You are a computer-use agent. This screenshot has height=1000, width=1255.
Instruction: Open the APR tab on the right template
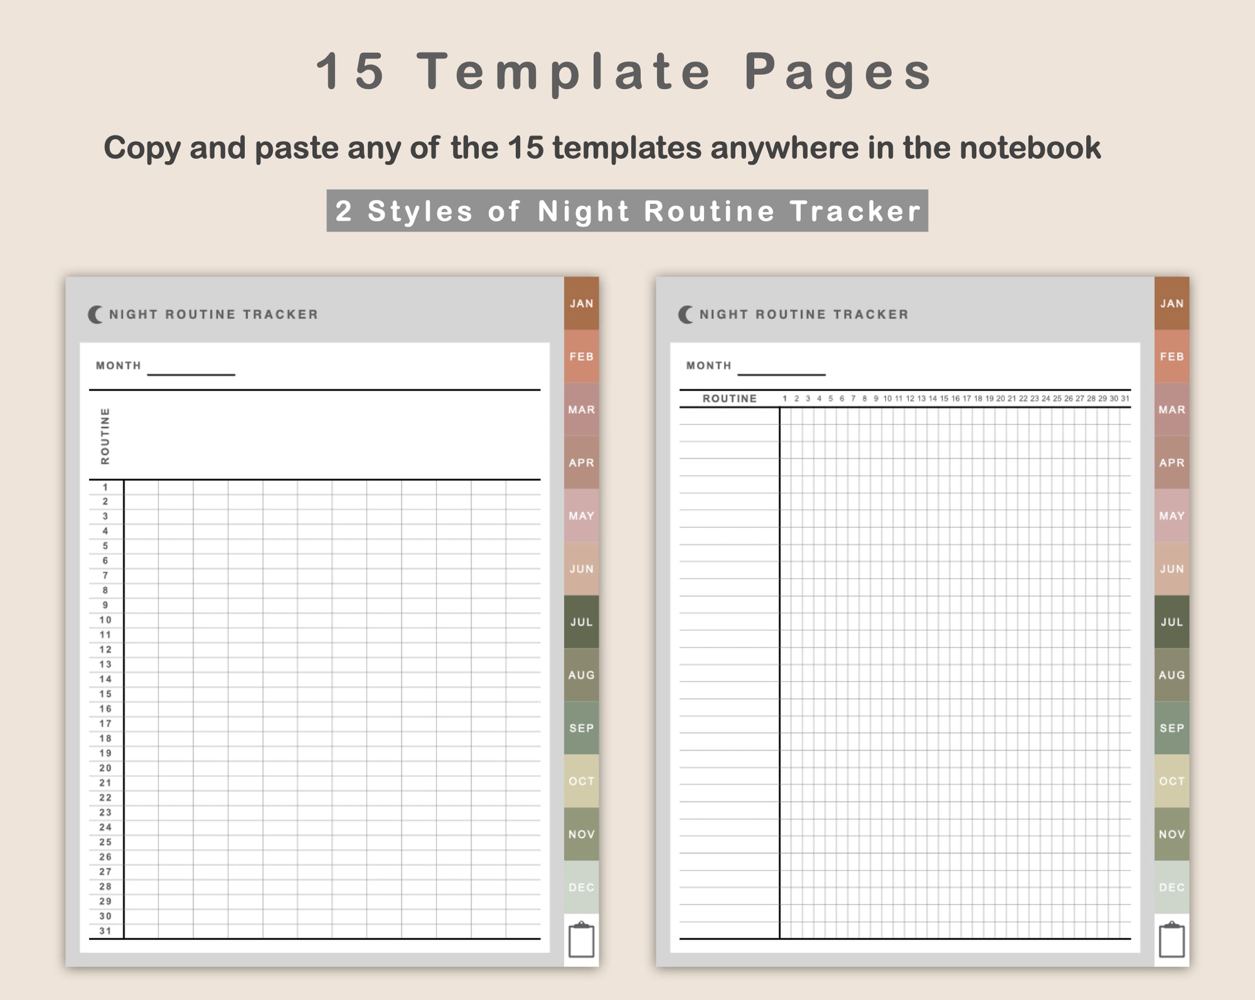tap(1172, 463)
